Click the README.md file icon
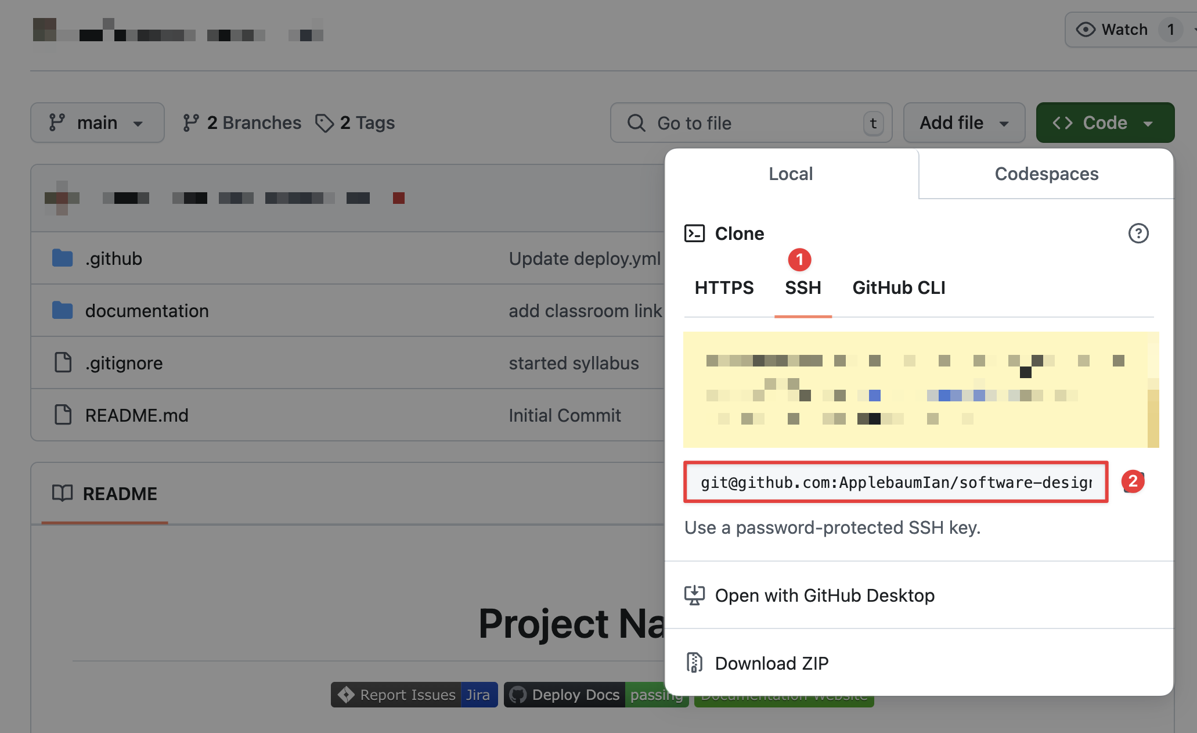The height and width of the screenshot is (733, 1197). [x=62, y=415]
